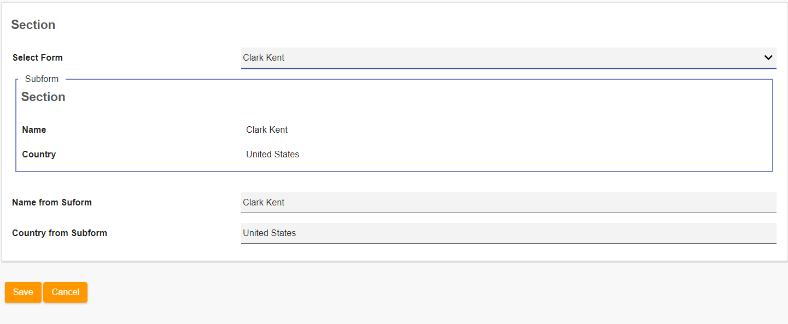Select the United States value beside Subform Country

pos(272,154)
